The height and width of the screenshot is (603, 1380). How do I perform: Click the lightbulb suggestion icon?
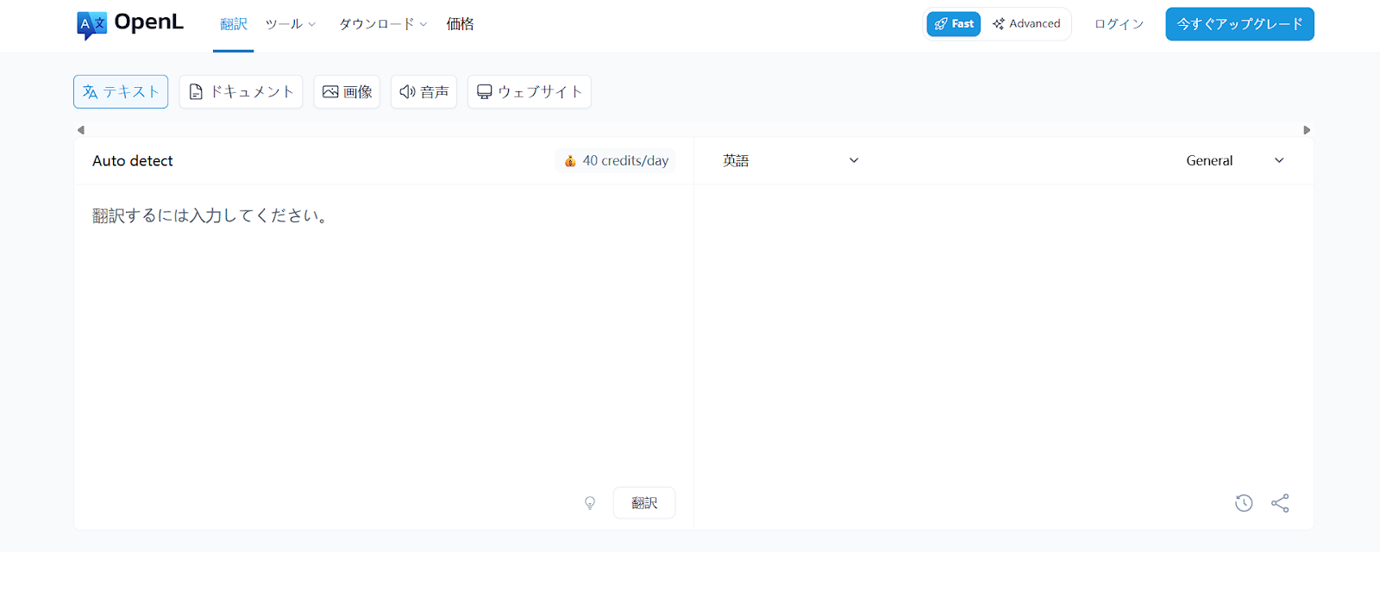(590, 503)
